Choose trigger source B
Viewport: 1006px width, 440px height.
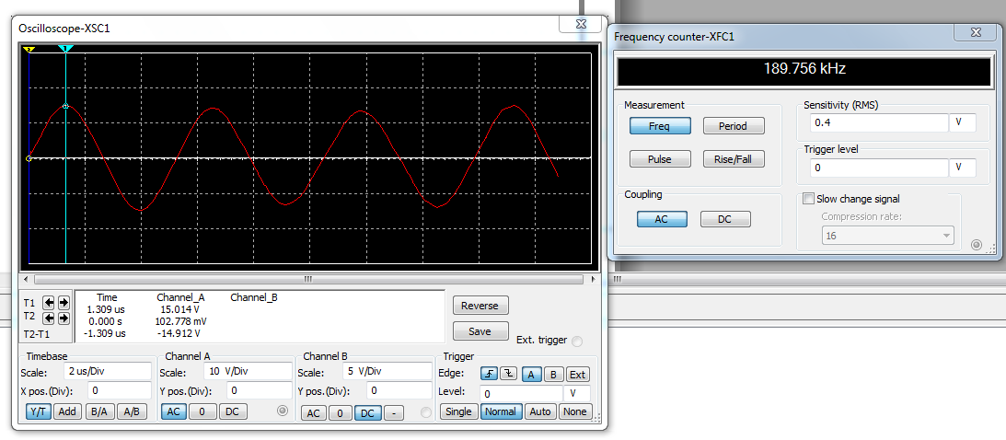point(554,375)
